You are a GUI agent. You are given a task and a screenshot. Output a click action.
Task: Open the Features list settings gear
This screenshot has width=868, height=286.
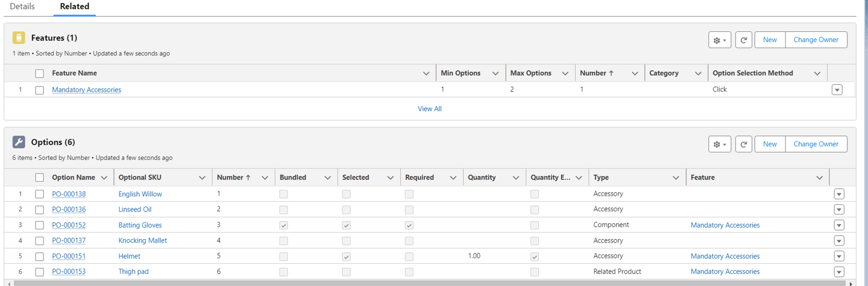(x=720, y=40)
